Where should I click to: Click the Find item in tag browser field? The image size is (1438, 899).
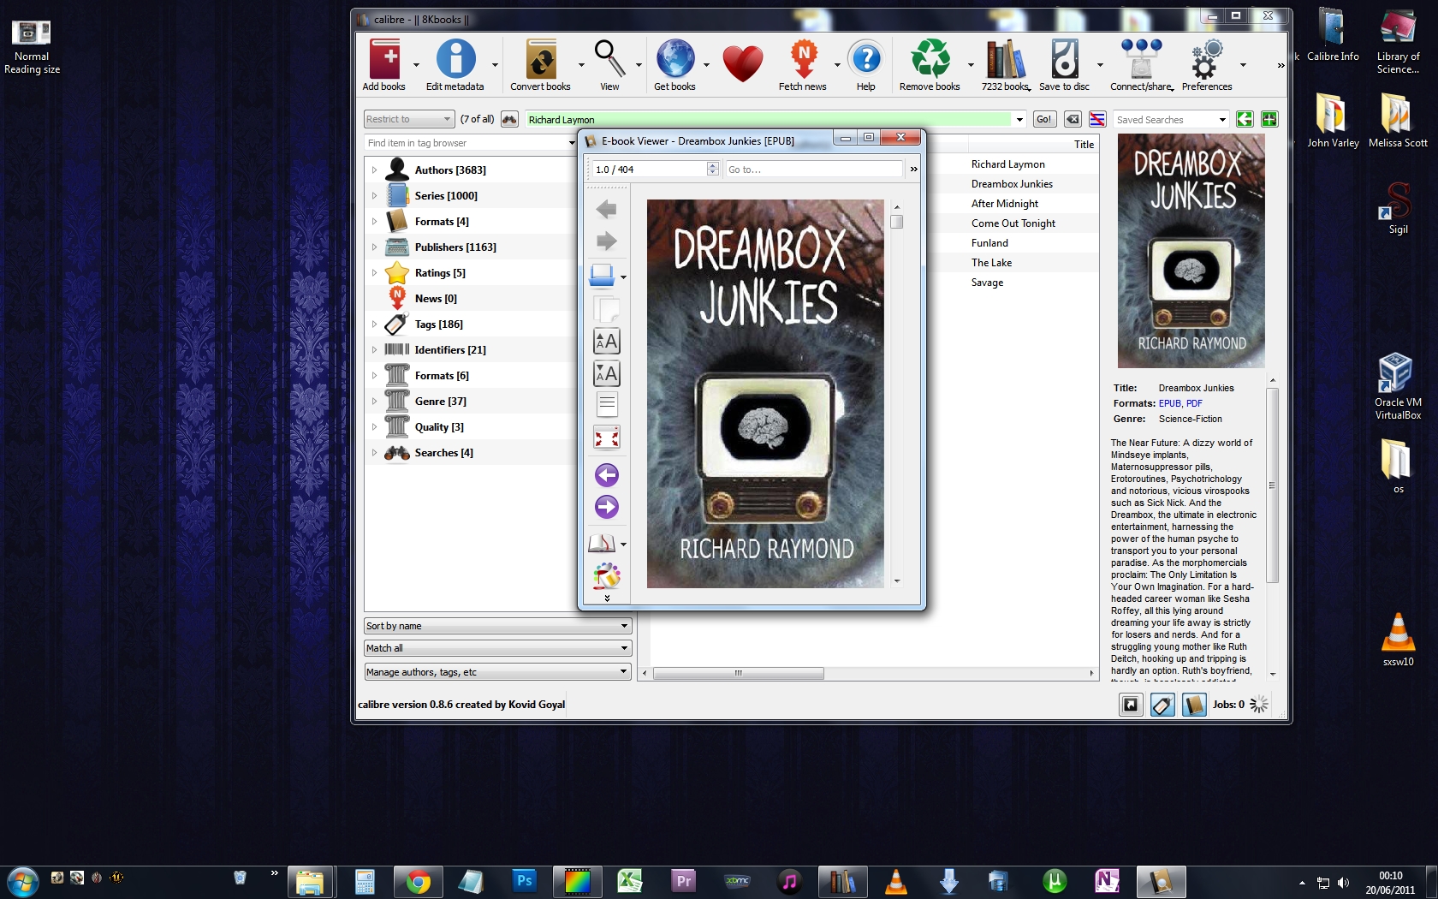tap(471, 143)
